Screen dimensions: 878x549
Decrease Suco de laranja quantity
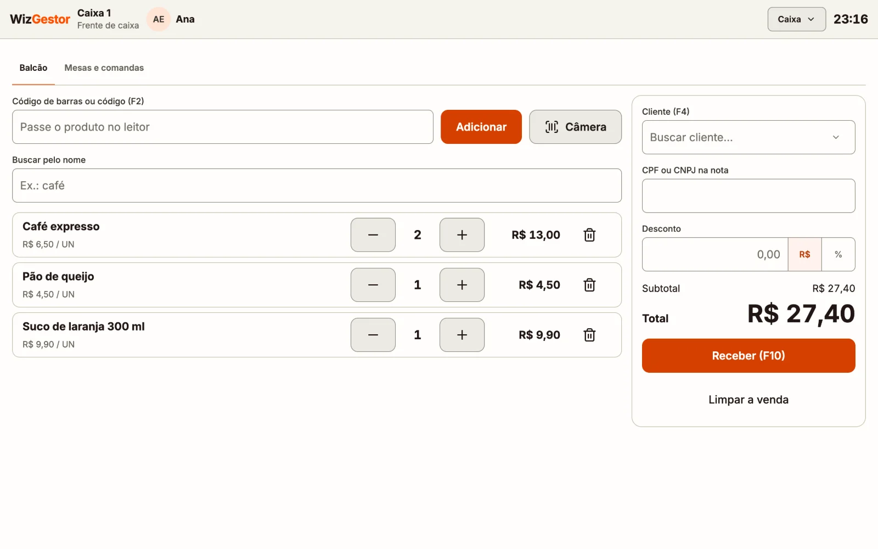click(373, 335)
